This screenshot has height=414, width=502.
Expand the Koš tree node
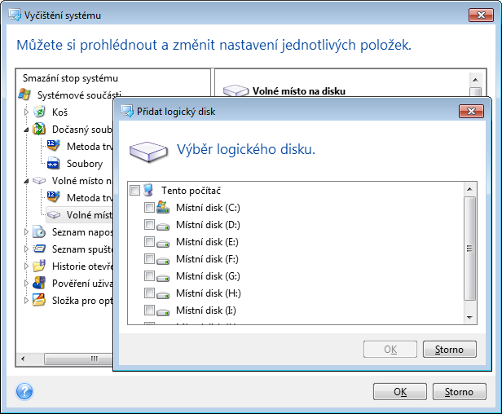coord(26,112)
